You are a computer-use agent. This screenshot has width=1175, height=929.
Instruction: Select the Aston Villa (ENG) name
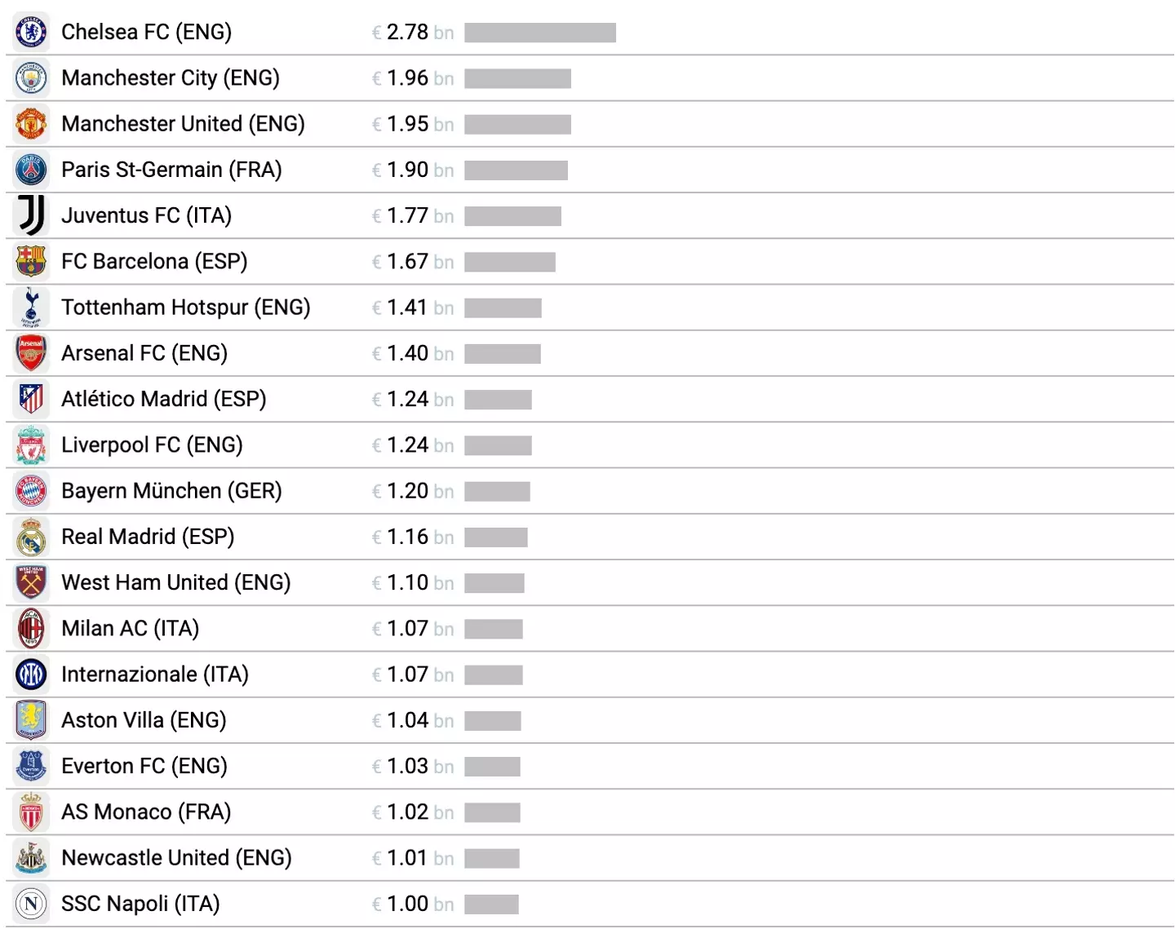pos(144,720)
